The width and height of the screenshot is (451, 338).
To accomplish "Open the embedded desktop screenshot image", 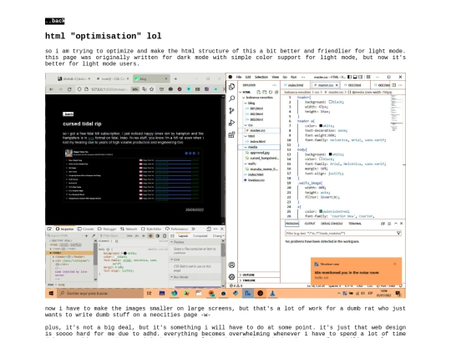I will click(x=225, y=185).
